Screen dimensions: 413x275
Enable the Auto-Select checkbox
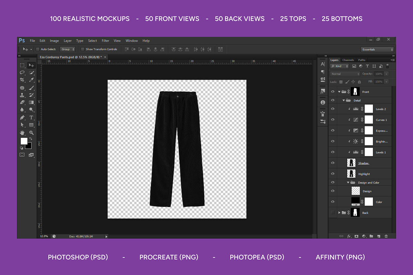click(38, 49)
